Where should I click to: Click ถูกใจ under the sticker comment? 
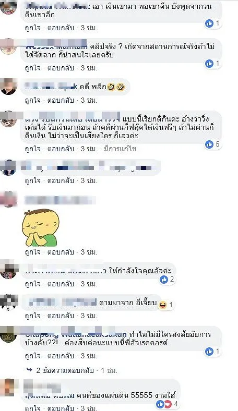pos(33,252)
